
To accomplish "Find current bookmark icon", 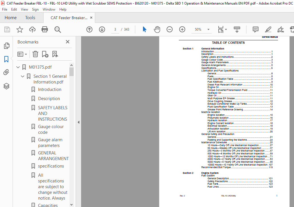I will pyautogui.click(x=55, y=54).
